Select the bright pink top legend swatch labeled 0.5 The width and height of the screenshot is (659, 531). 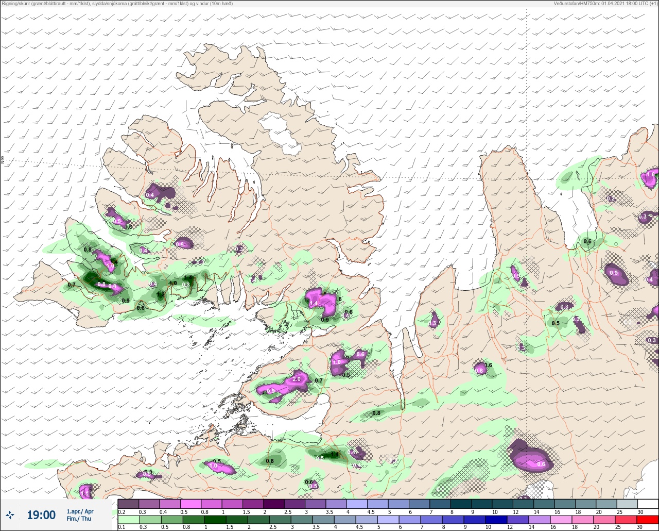[190, 504]
